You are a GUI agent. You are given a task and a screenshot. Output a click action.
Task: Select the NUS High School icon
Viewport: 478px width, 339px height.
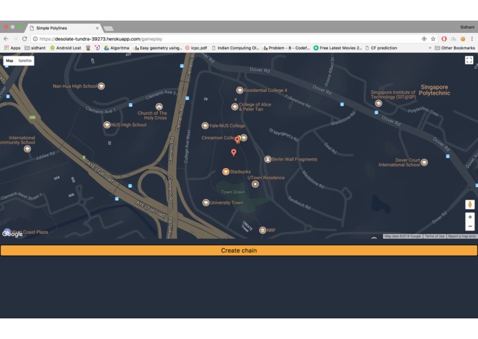[x=107, y=125]
